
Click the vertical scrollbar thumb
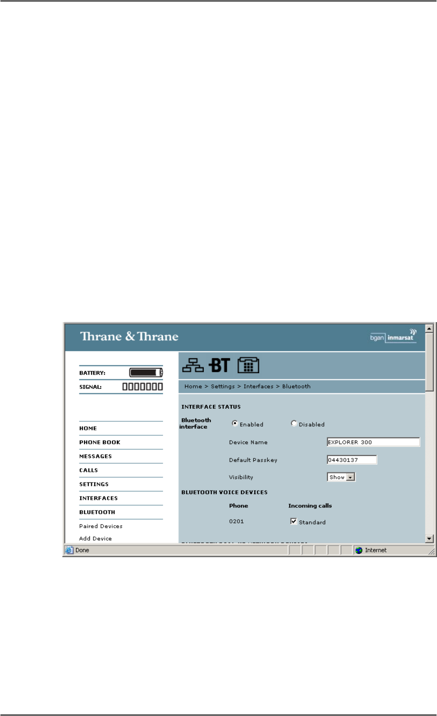(430, 362)
